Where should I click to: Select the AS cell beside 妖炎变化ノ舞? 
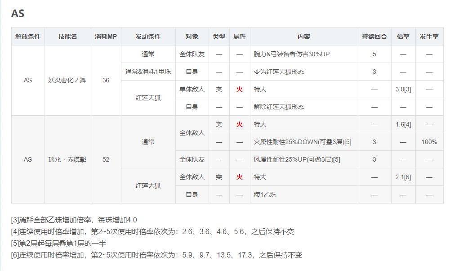pyautogui.click(x=28, y=80)
